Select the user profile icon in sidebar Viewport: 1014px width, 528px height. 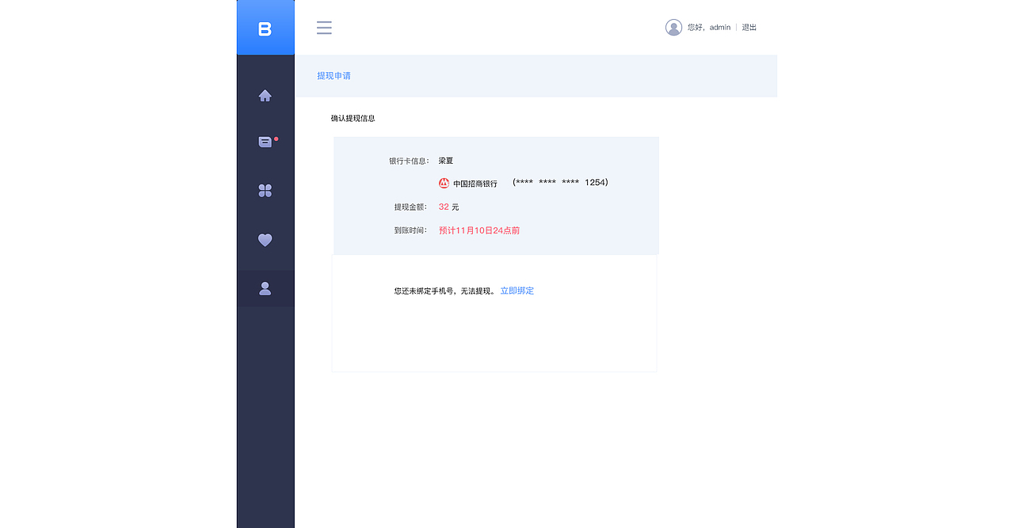(265, 289)
